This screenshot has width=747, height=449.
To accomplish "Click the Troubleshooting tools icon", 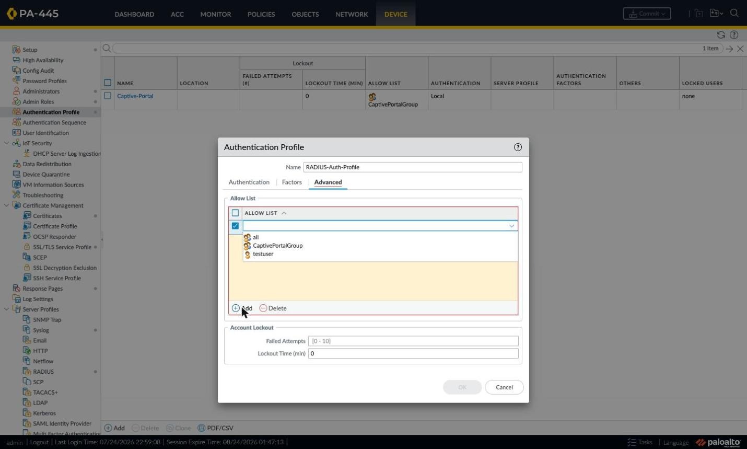I will (x=16, y=195).
